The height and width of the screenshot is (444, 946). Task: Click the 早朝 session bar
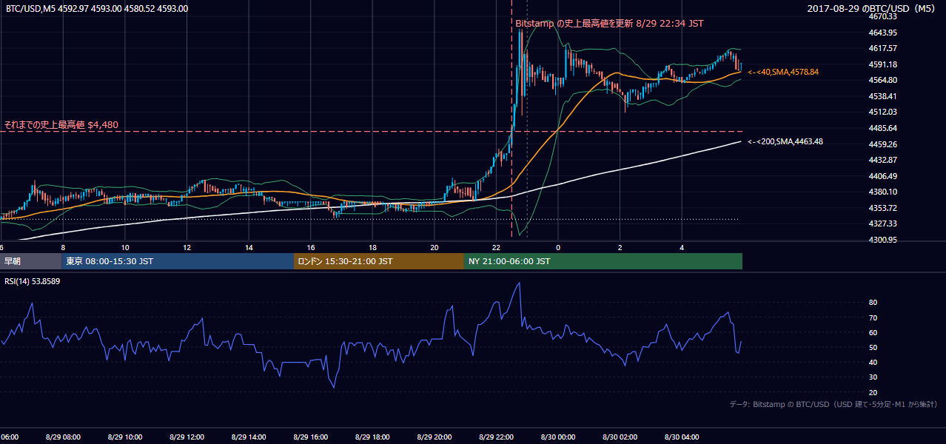(x=31, y=261)
